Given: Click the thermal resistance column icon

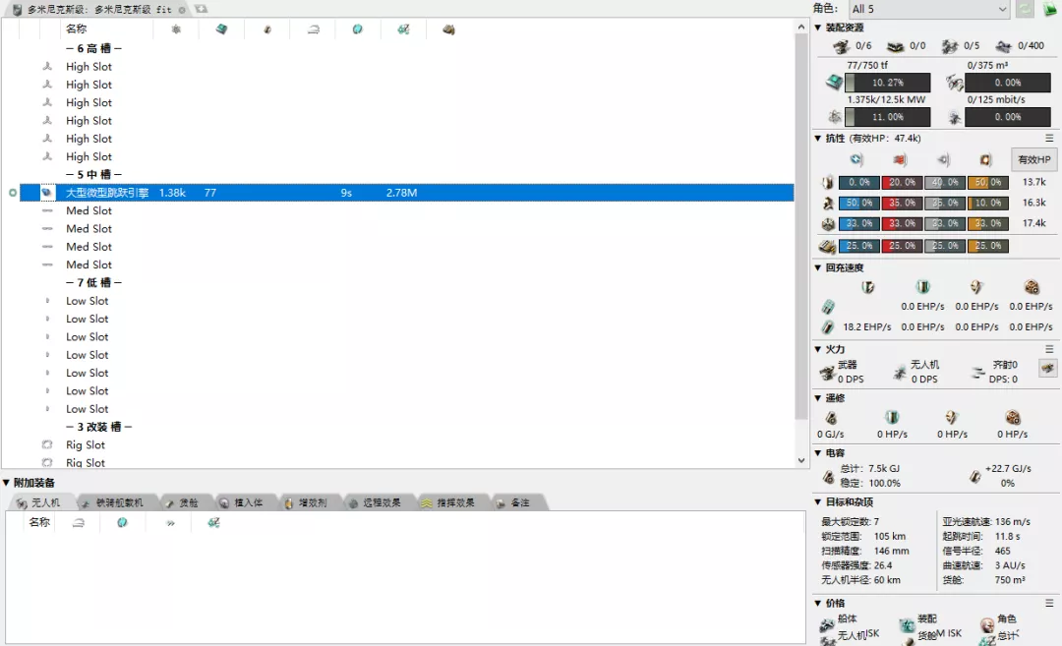Looking at the screenshot, I should click(x=900, y=160).
